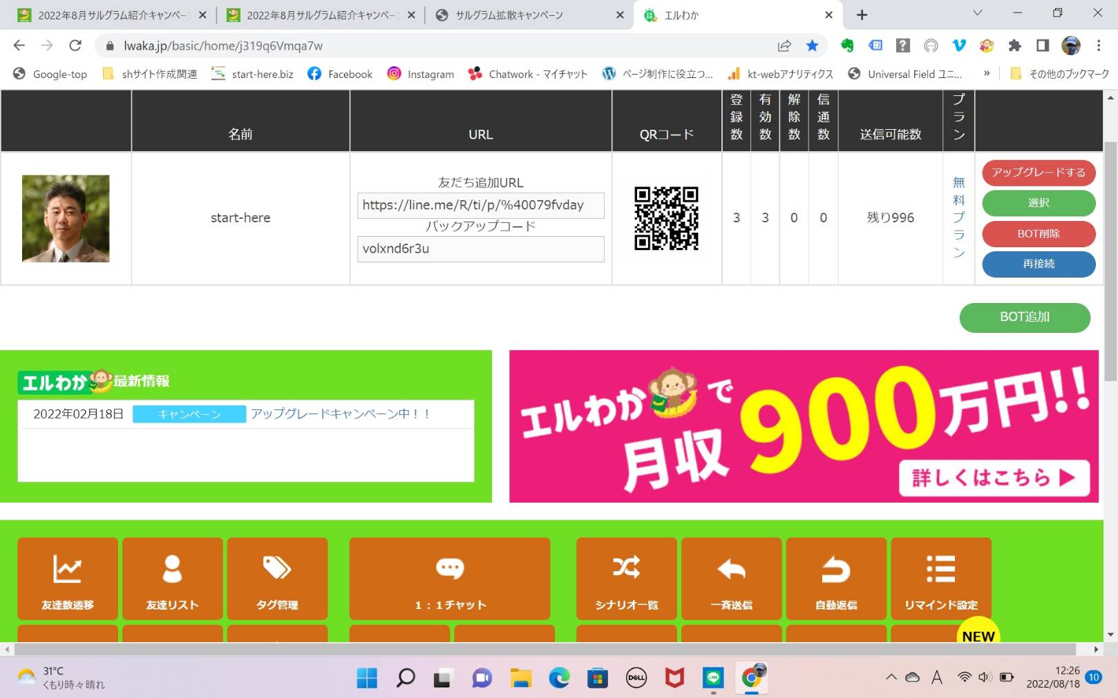Open the Instagram bookmark
The height and width of the screenshot is (698, 1118).
point(421,74)
